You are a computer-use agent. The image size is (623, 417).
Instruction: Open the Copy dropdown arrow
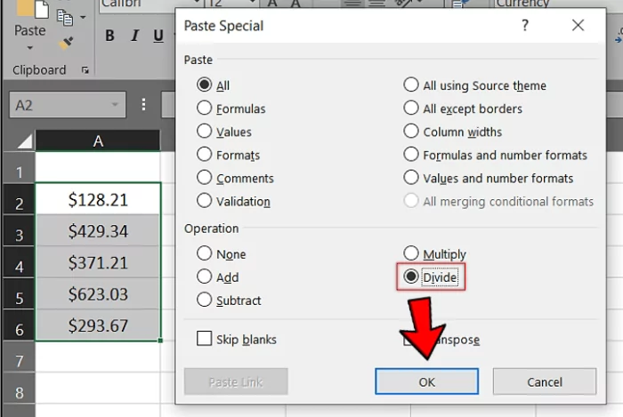(x=83, y=17)
